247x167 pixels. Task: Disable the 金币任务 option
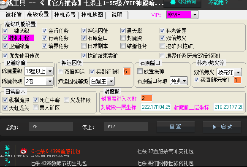(x=45, y=30)
